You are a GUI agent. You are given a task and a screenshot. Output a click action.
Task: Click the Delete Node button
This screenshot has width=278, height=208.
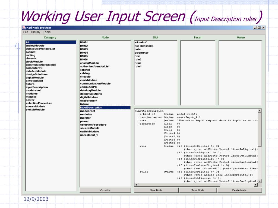pos(239,190)
